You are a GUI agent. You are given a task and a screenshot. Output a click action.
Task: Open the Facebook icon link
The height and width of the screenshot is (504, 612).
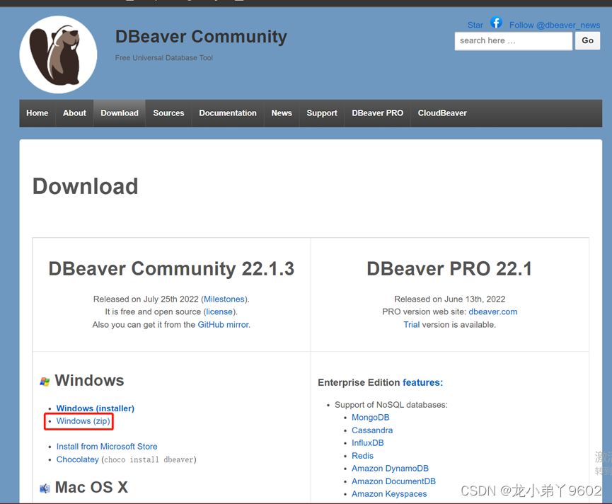496,23
